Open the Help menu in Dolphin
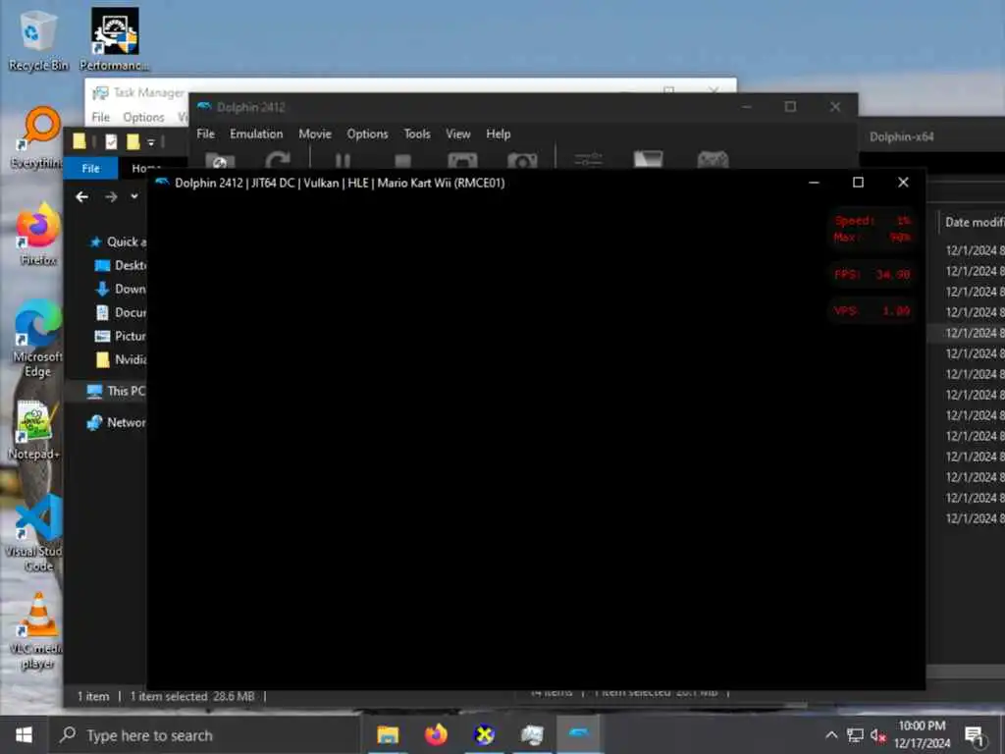1005x754 pixels. [498, 134]
